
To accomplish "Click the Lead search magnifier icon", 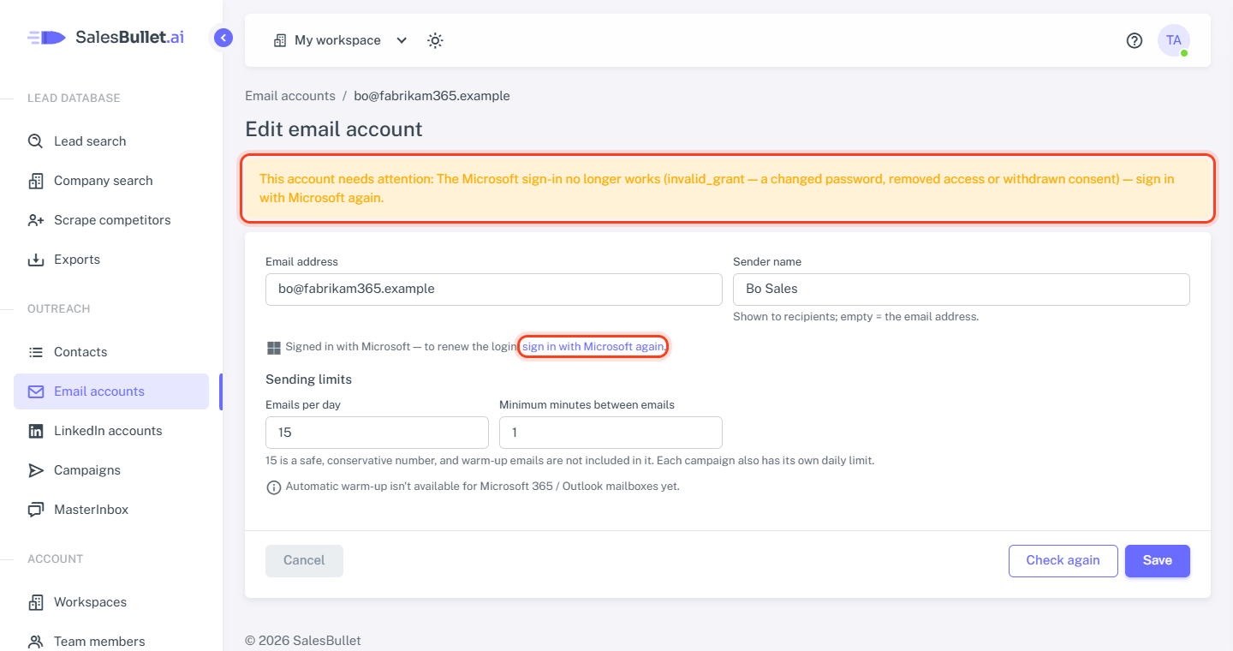I will [x=36, y=141].
